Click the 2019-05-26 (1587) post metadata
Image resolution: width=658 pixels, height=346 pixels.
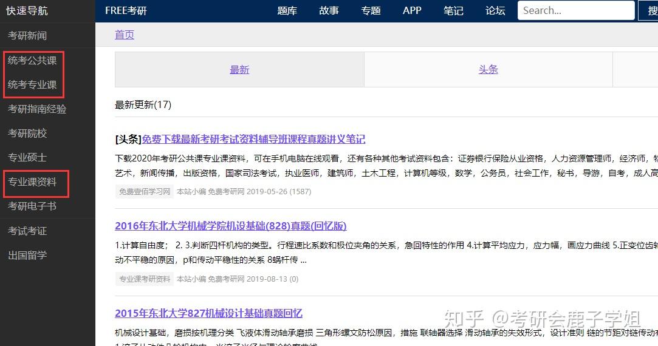[x=279, y=192]
